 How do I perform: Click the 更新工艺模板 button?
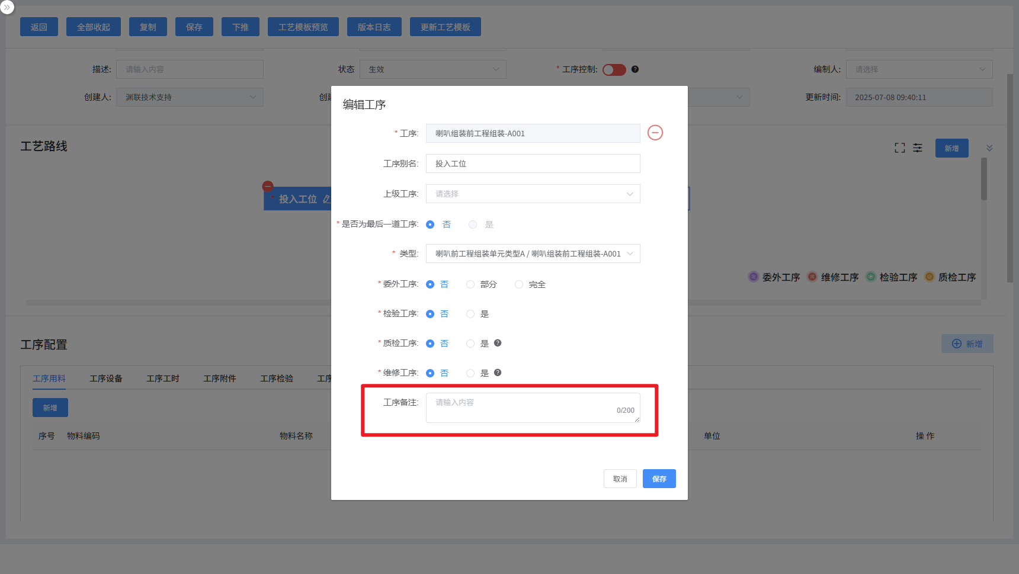click(446, 27)
